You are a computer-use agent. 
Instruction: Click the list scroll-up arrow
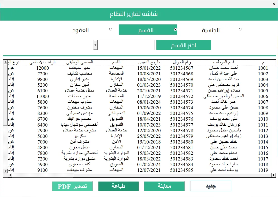(x=5, y=62)
